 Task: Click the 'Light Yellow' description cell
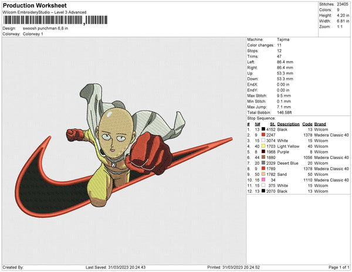[288, 146]
